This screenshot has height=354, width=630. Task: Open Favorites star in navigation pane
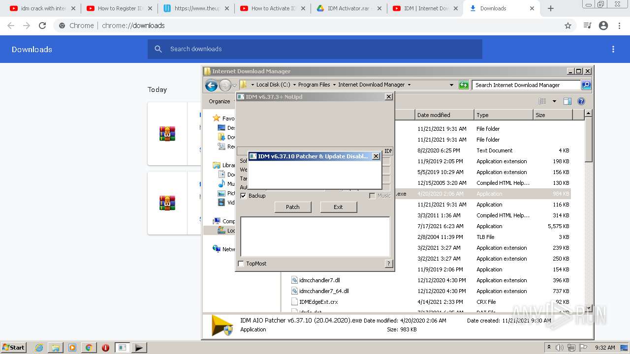click(216, 118)
